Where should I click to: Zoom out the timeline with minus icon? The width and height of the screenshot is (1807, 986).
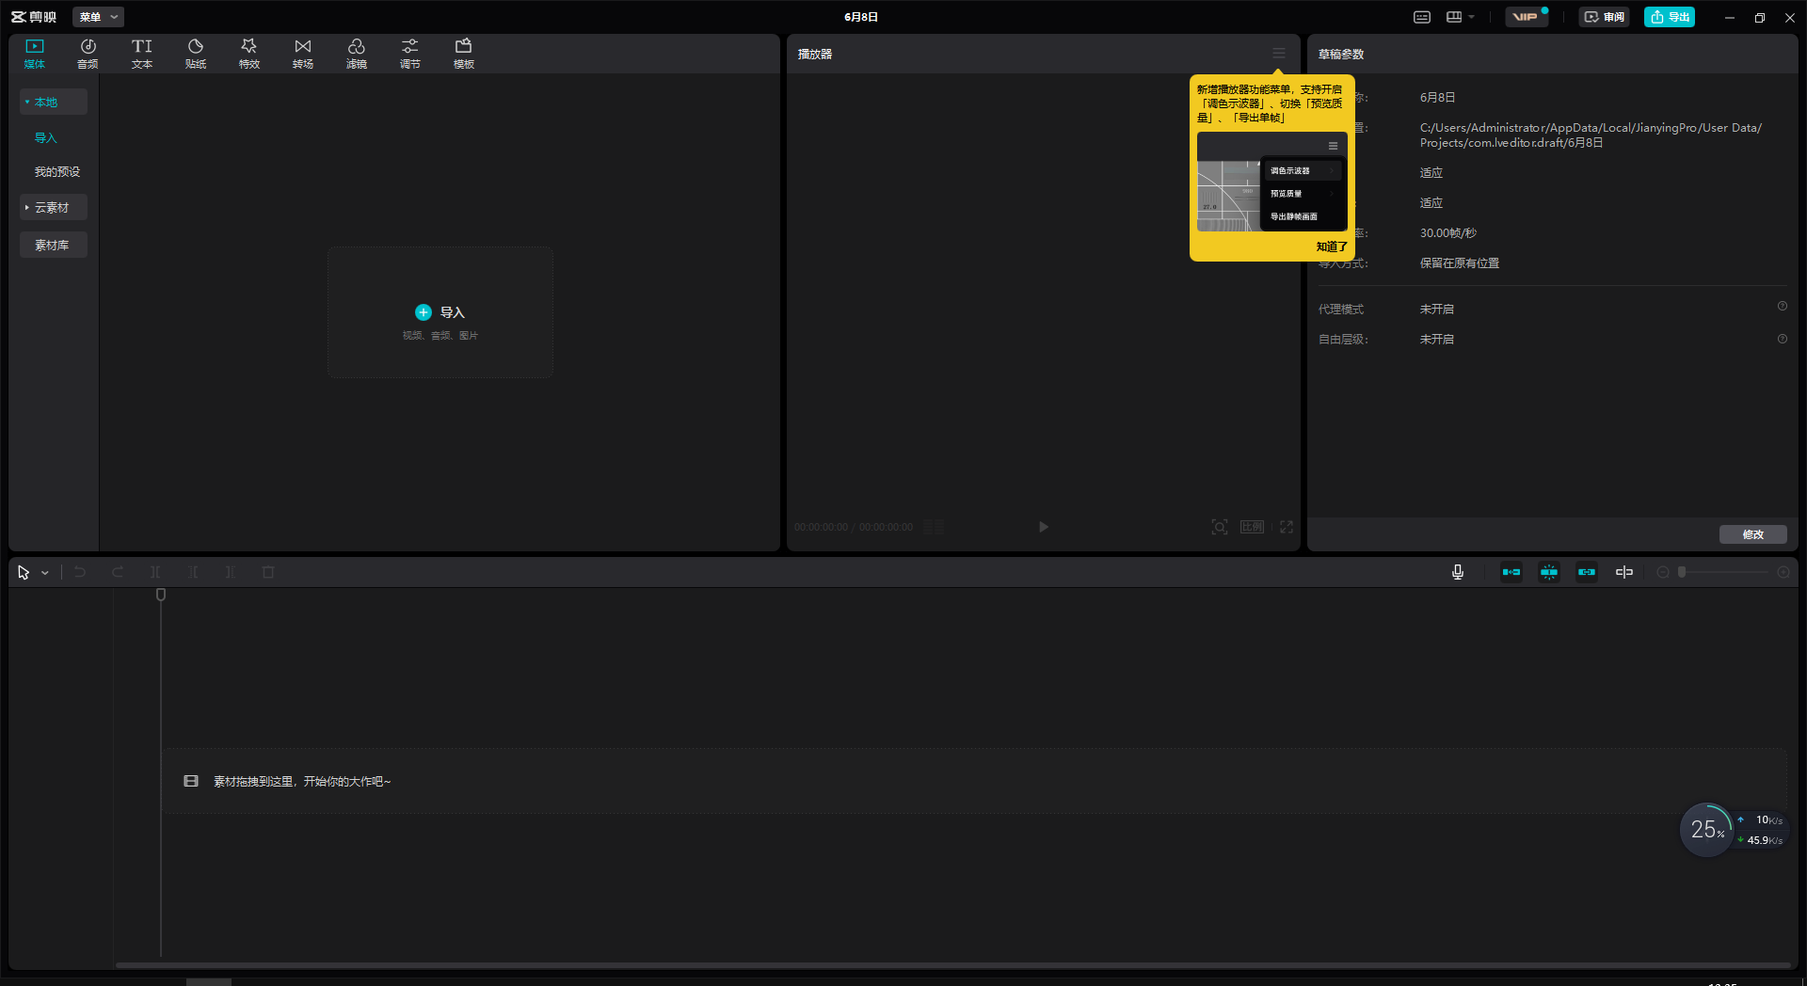(x=1663, y=572)
